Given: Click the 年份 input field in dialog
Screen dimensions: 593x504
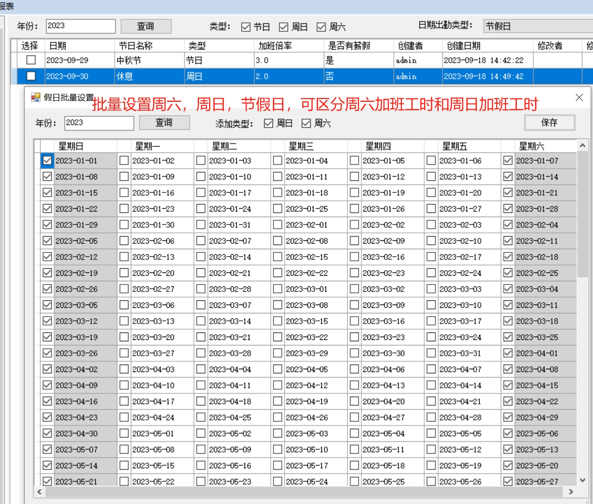Looking at the screenshot, I should [99, 123].
